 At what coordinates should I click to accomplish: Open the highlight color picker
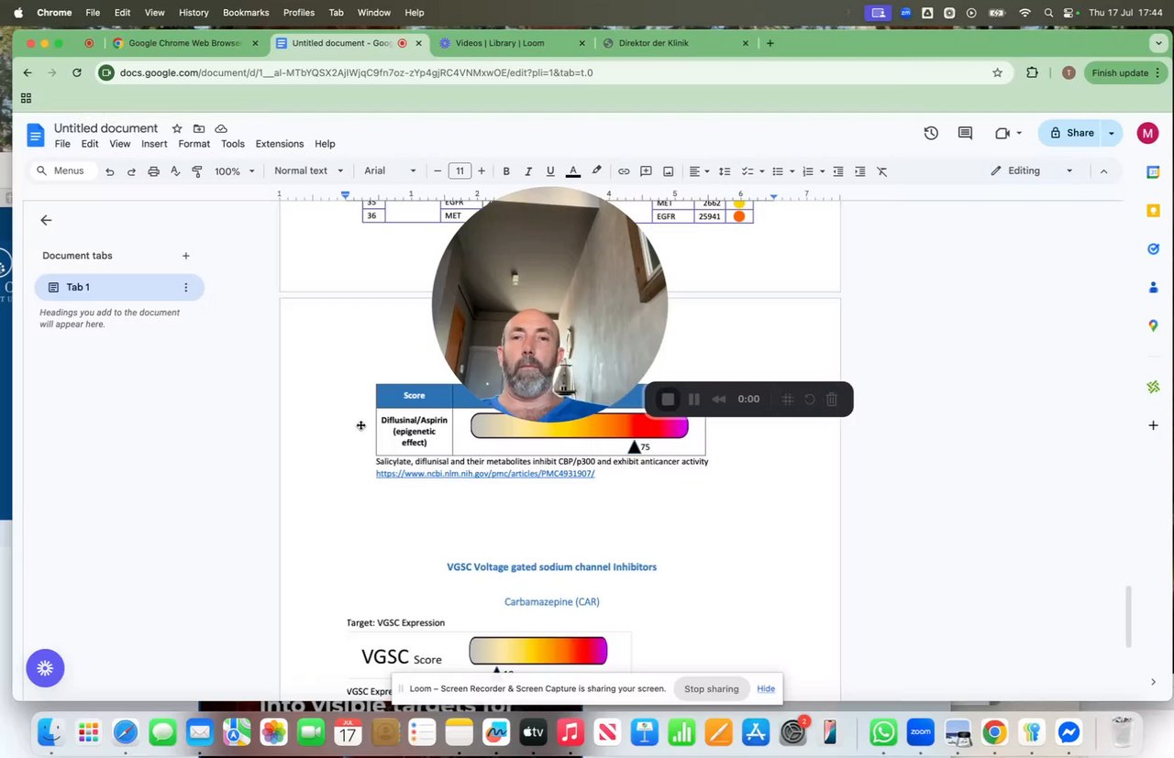pos(597,171)
